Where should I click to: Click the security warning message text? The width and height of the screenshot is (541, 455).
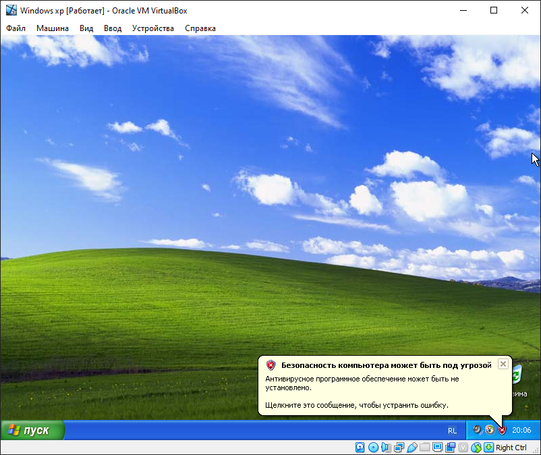(x=362, y=392)
